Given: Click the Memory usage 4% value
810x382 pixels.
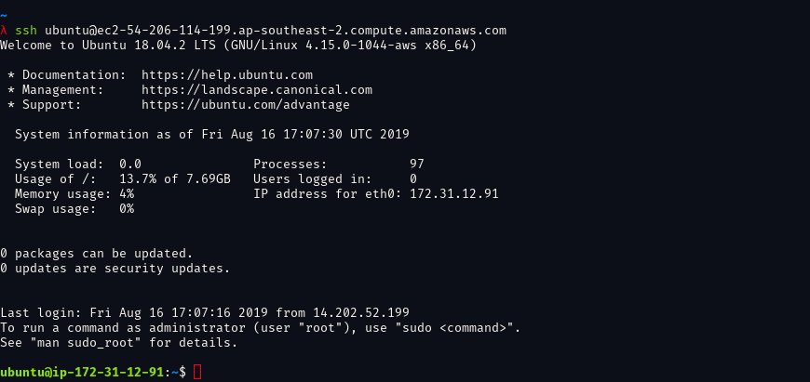Looking at the screenshot, I should tap(127, 193).
